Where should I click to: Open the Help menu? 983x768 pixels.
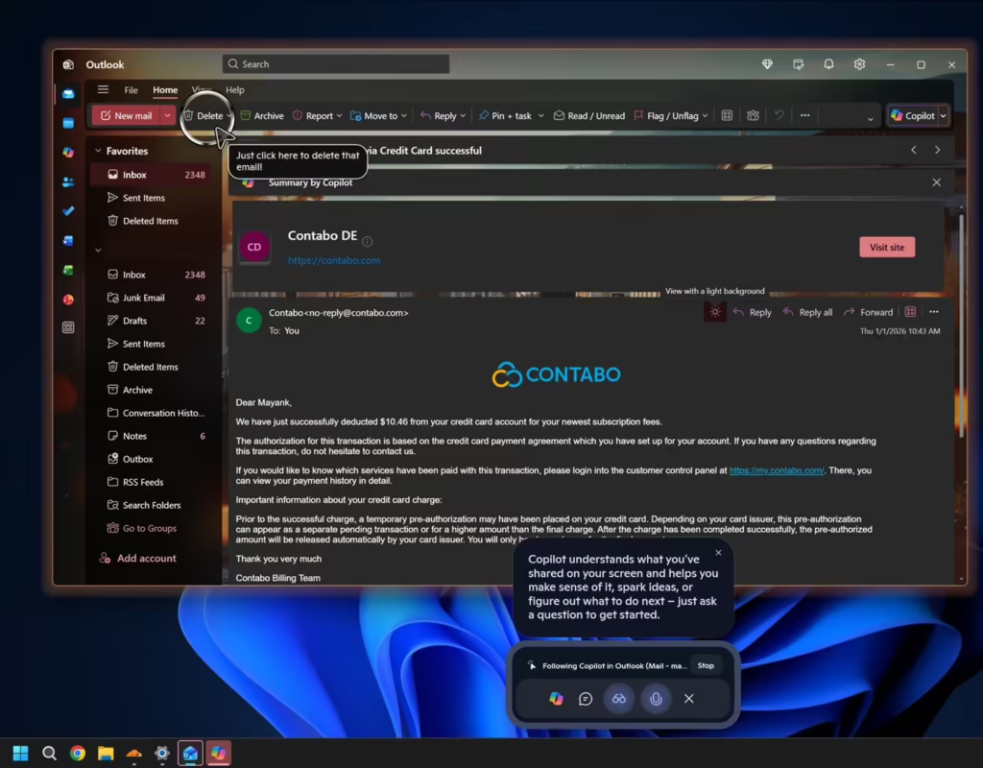tap(234, 89)
